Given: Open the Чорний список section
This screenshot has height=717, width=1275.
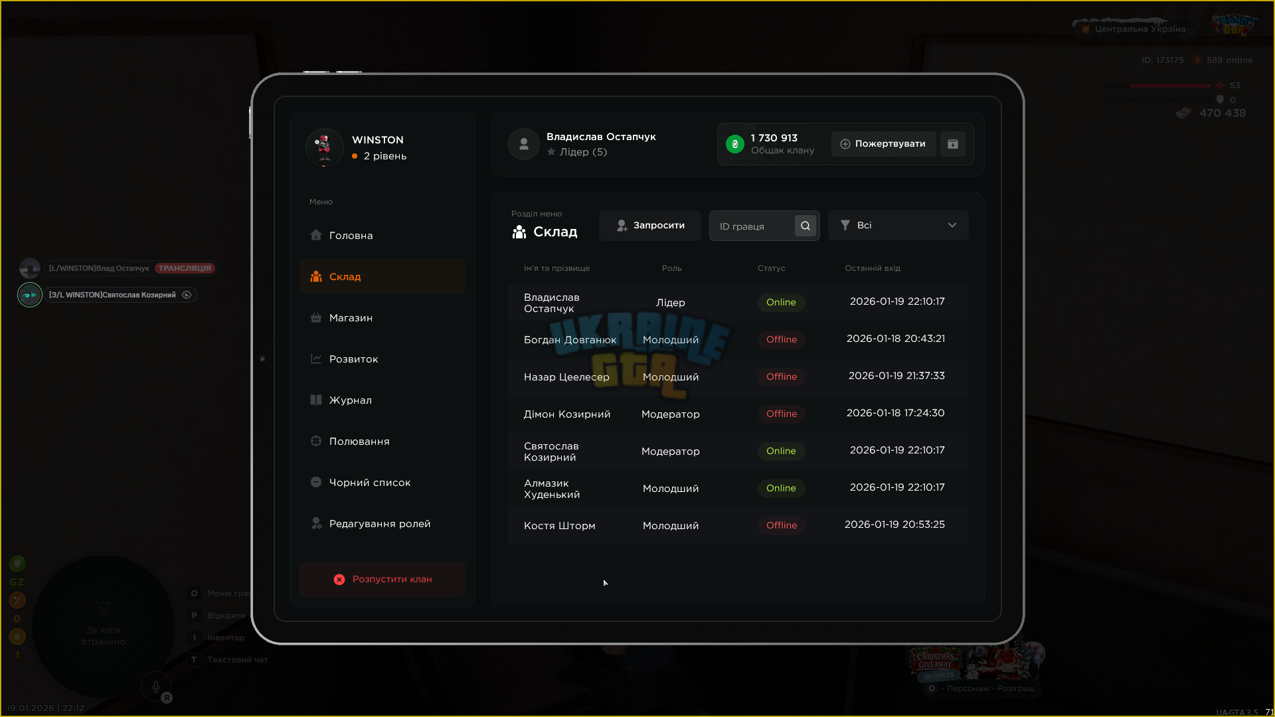Looking at the screenshot, I should click(x=382, y=483).
